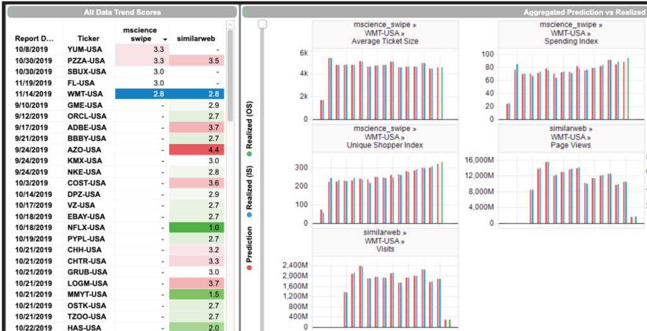Viewport: 647px width, 331px height.
Task: Click mscience_swipe » above Average Ticket Size
Action: (x=385, y=25)
